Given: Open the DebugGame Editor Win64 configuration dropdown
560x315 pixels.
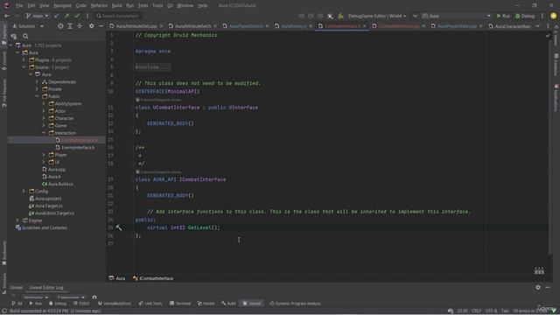Looking at the screenshot, I should click(x=377, y=16).
